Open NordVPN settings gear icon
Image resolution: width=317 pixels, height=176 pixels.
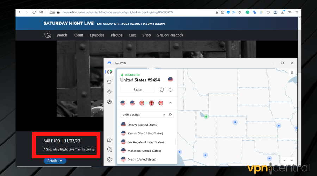[110, 159]
